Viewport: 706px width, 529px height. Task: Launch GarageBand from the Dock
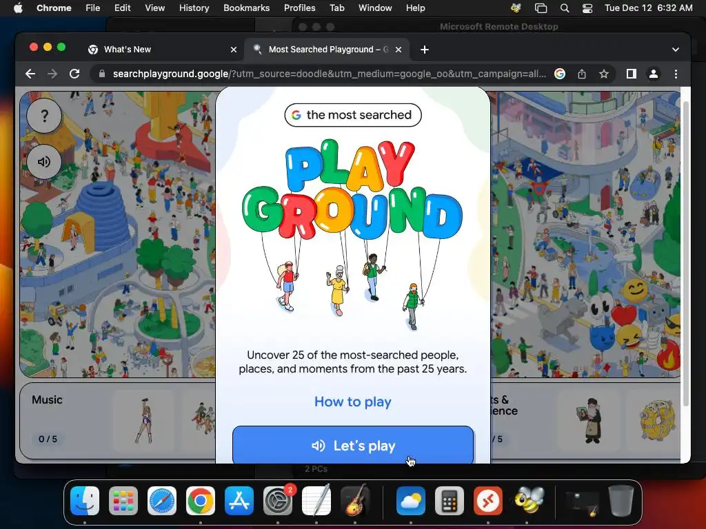355,501
